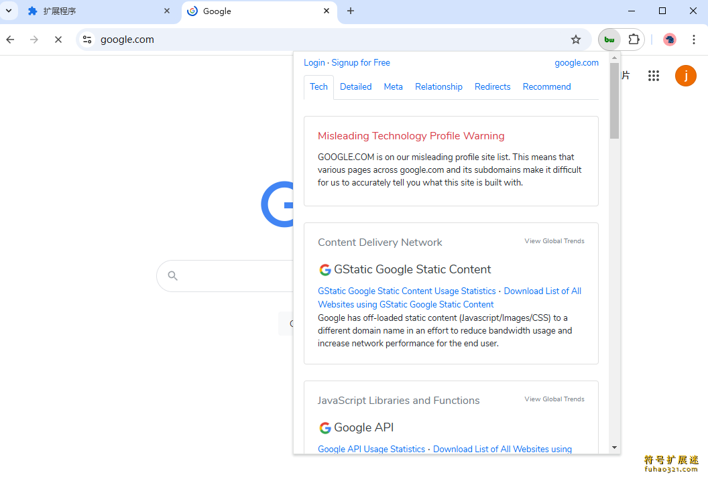
Task: Click the popup scroll up arrow
Action: (x=614, y=58)
